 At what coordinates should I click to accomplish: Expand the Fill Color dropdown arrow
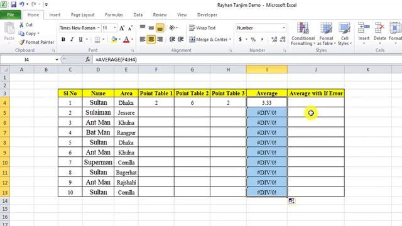click(120, 40)
